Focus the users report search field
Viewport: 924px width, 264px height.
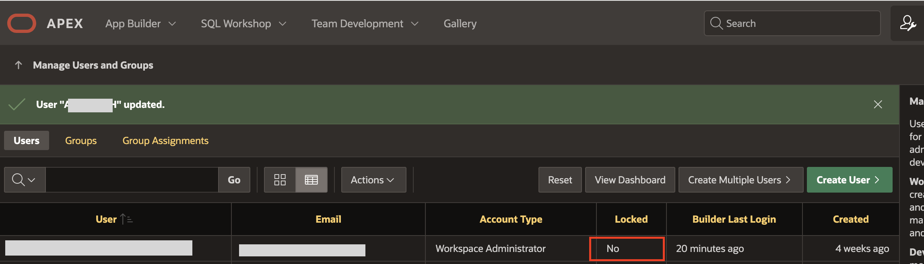[x=132, y=180]
